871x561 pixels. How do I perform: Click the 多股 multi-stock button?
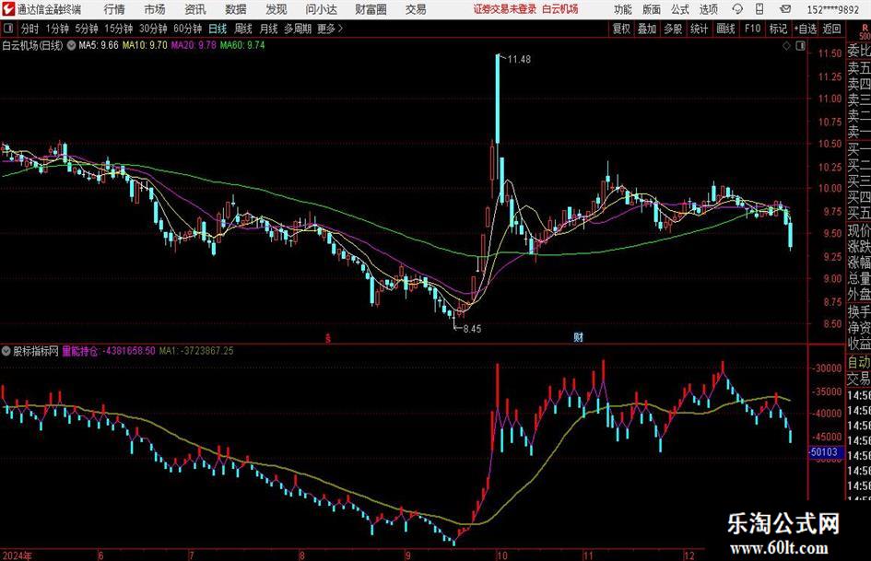pos(673,29)
